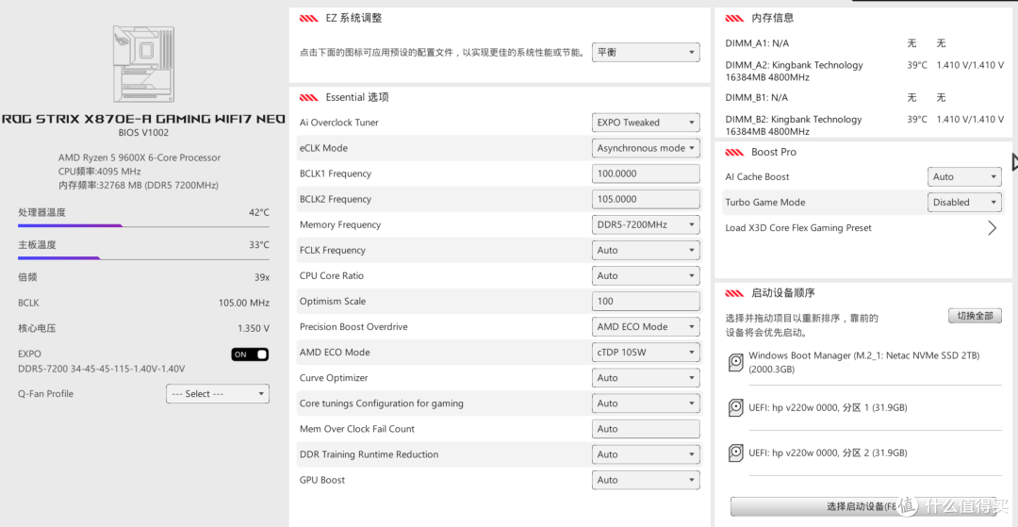Image resolution: width=1018 pixels, height=527 pixels.
Task: Click the Load X3D Core Flex Gaming Preset text
Action: [798, 228]
